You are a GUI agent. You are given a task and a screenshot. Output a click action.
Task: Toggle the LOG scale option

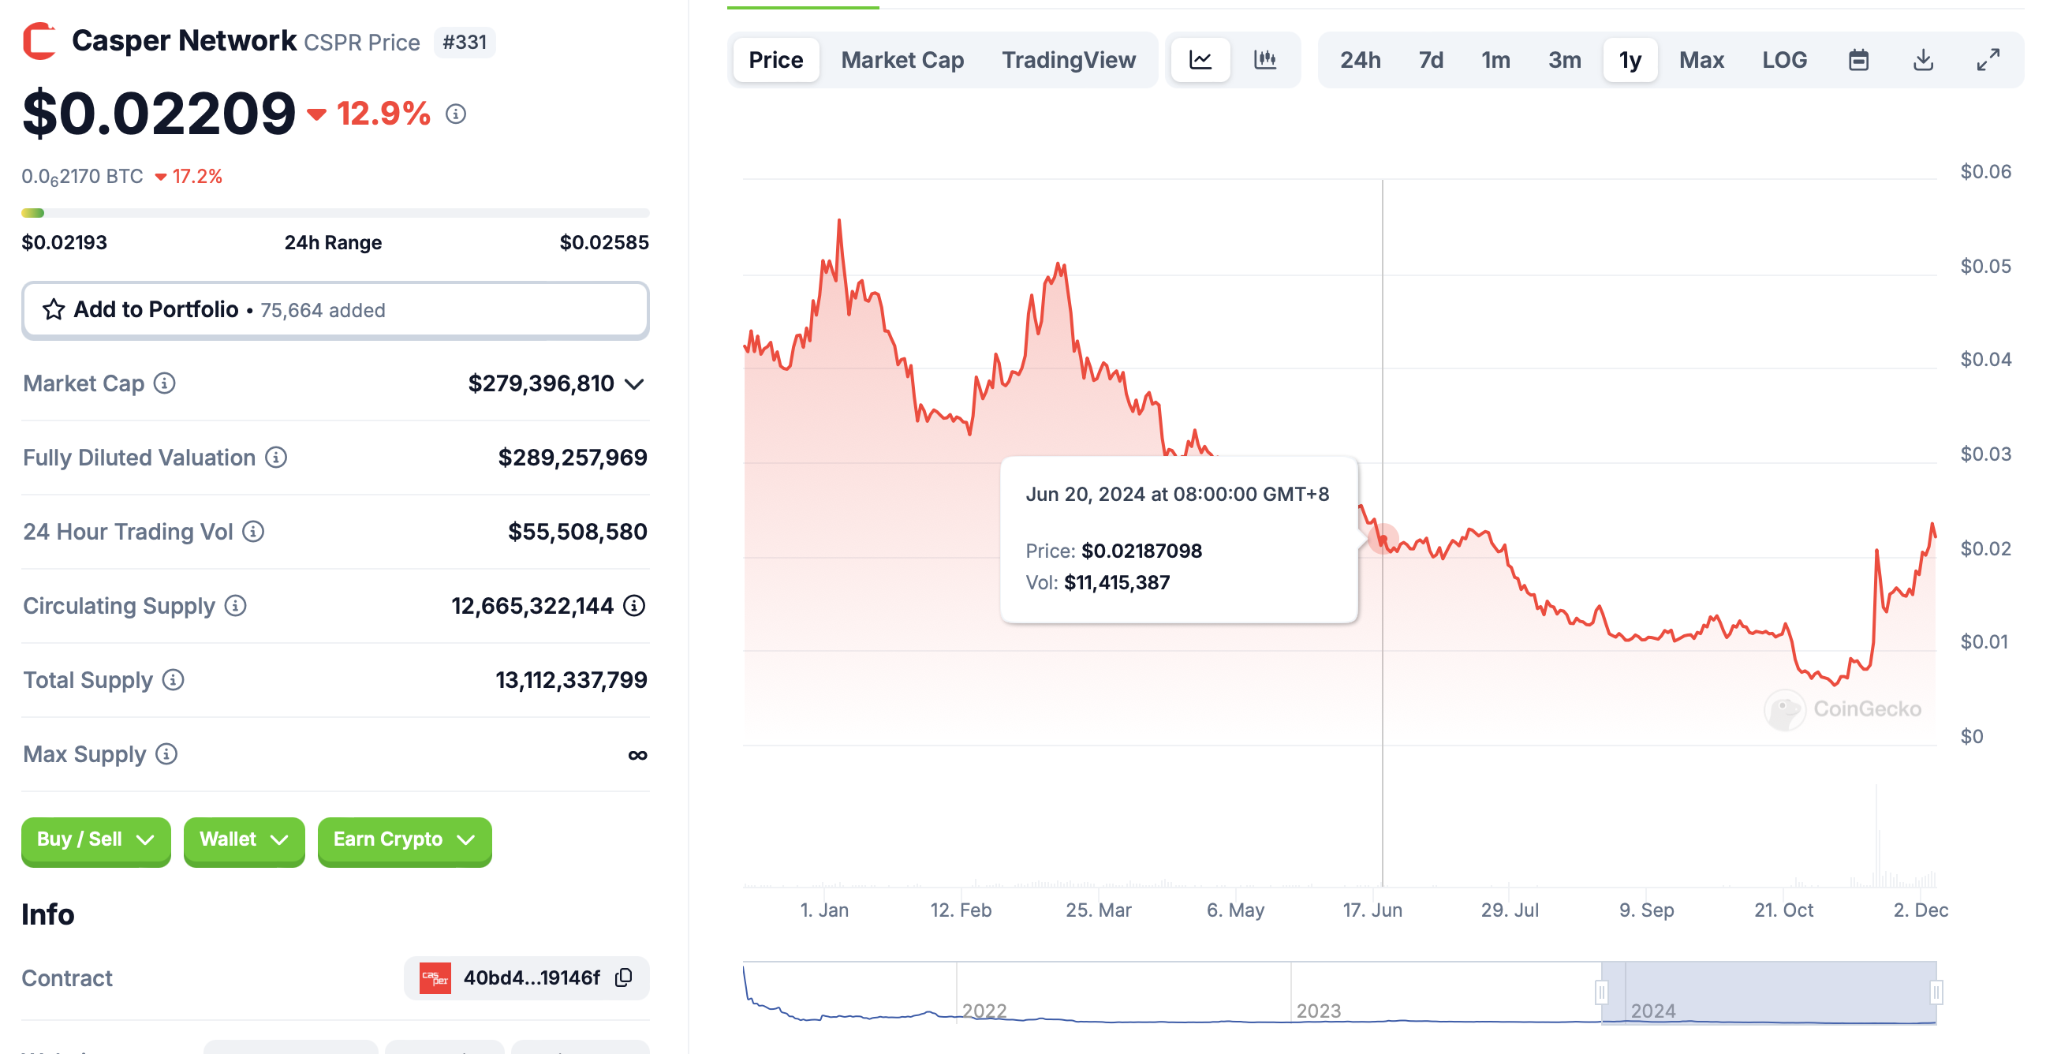click(x=1784, y=60)
